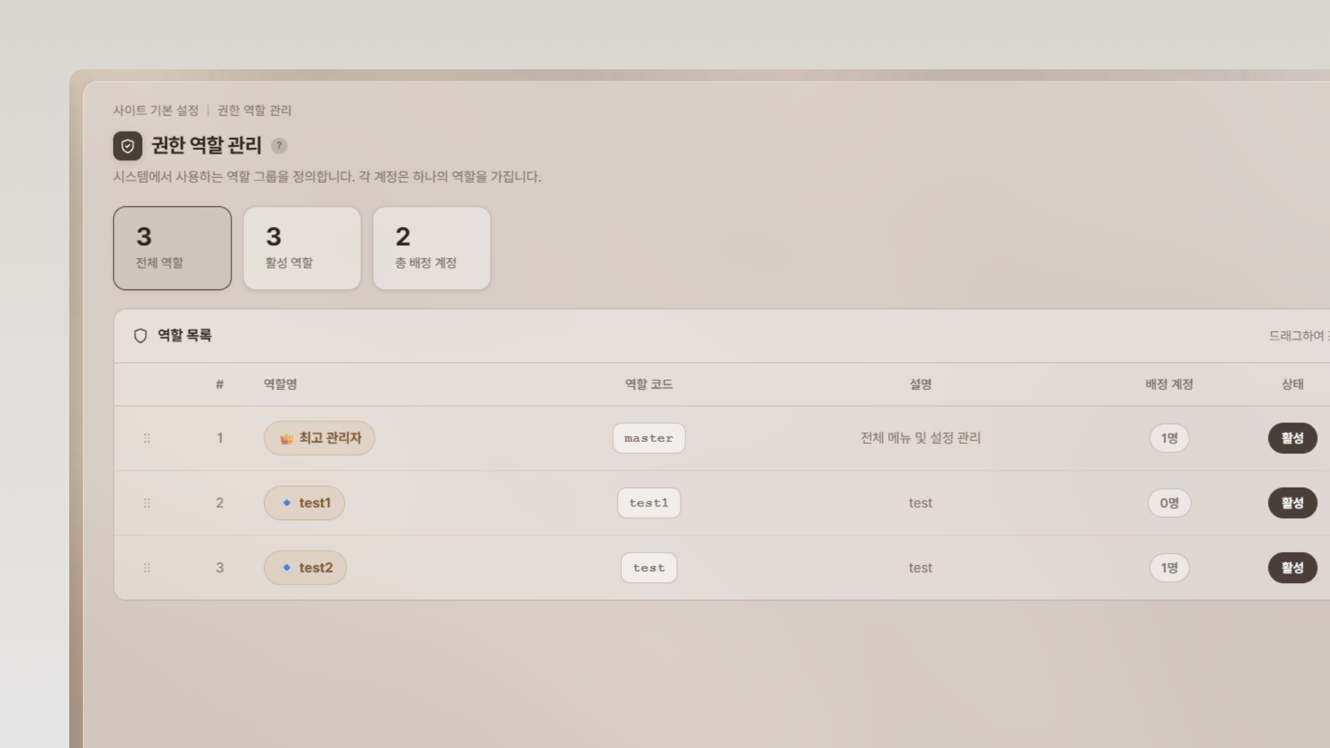Select the 전체 역할 summary card

click(x=172, y=248)
